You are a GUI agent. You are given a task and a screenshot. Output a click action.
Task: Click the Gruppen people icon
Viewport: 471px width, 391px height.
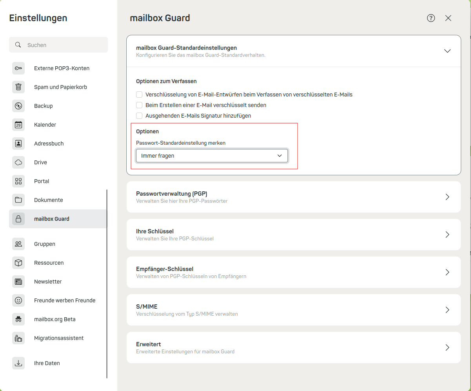point(18,244)
